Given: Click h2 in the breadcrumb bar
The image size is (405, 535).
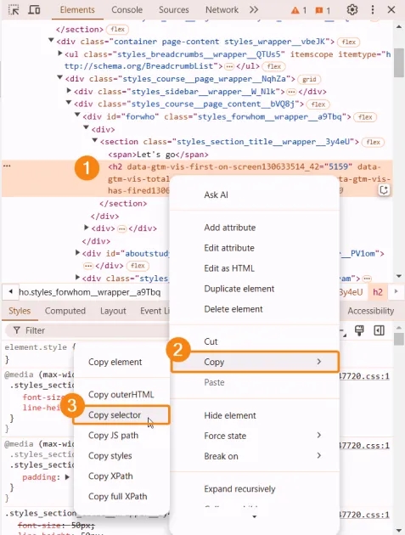Looking at the screenshot, I should coord(378,292).
